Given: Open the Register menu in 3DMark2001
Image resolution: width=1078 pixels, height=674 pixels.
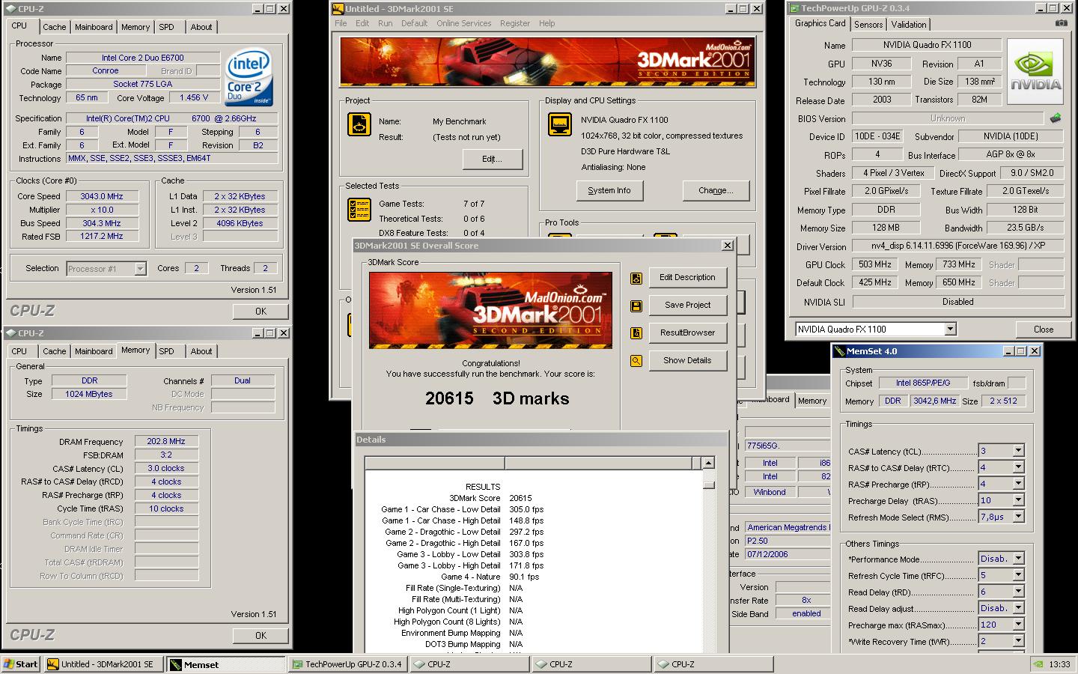Looking at the screenshot, I should point(515,23).
